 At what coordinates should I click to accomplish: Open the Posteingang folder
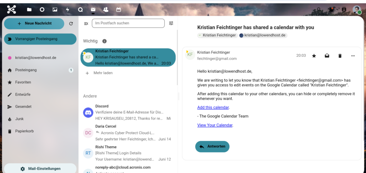tap(40, 70)
